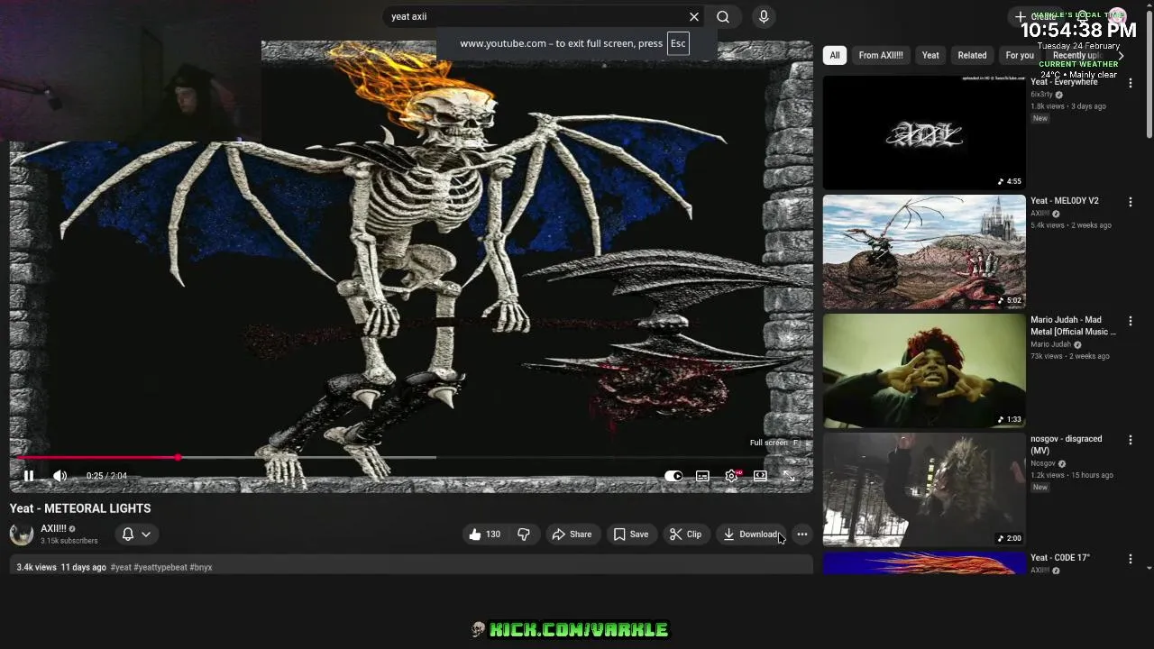
Task: Save the video to a playlist
Action: click(631, 535)
